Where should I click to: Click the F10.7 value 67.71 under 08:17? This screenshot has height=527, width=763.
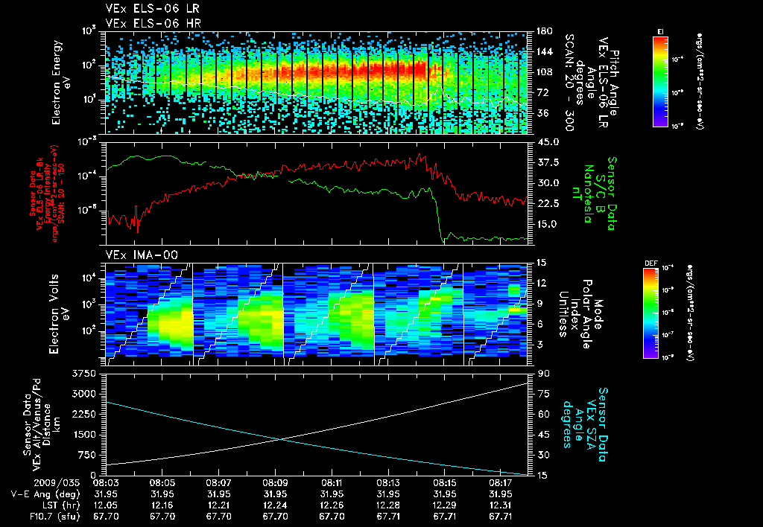pos(501,517)
